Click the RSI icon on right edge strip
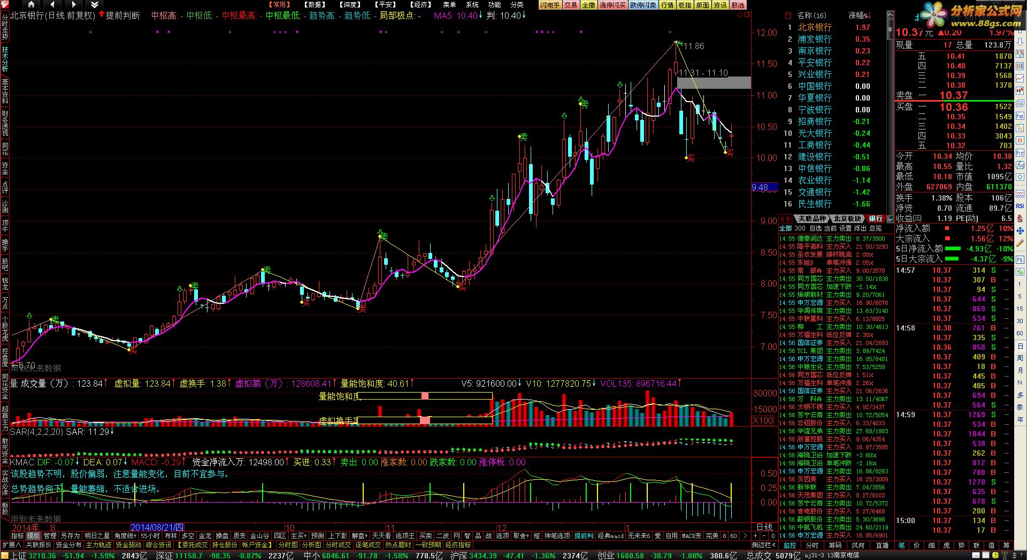1027x560 pixels. (1020, 206)
